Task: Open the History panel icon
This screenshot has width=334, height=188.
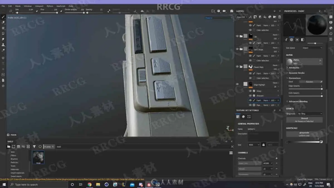Action: [331, 34]
